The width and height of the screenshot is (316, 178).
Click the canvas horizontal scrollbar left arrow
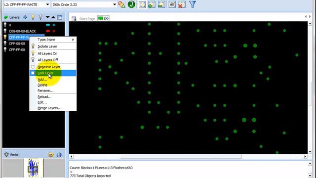(71, 156)
